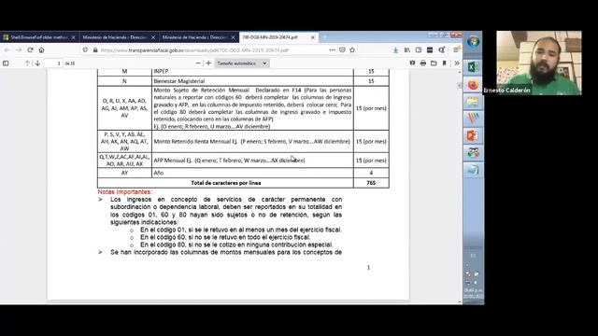Click the folder icon in PDF toolbar
This screenshot has width=598, height=336.
[434, 63]
